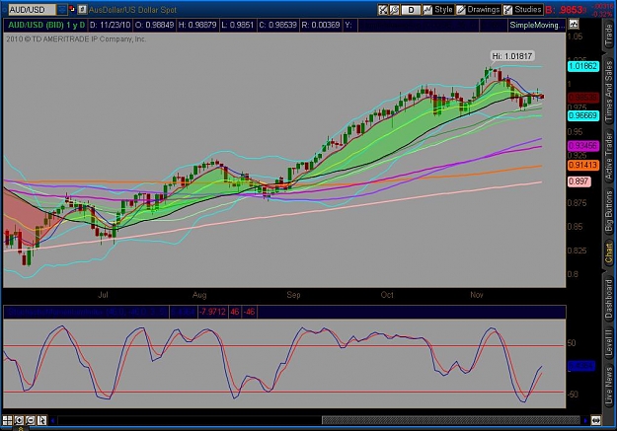Click the chart grid layout icon
This screenshot has height=431, width=617.
point(8,420)
